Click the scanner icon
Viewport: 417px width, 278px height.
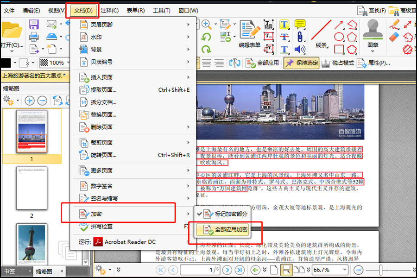point(51,37)
